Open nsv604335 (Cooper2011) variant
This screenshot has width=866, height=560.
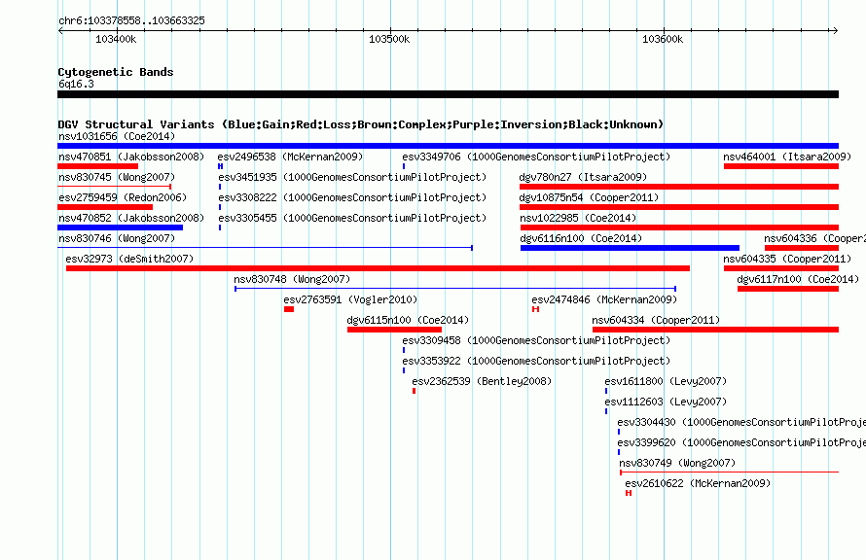pos(788,259)
